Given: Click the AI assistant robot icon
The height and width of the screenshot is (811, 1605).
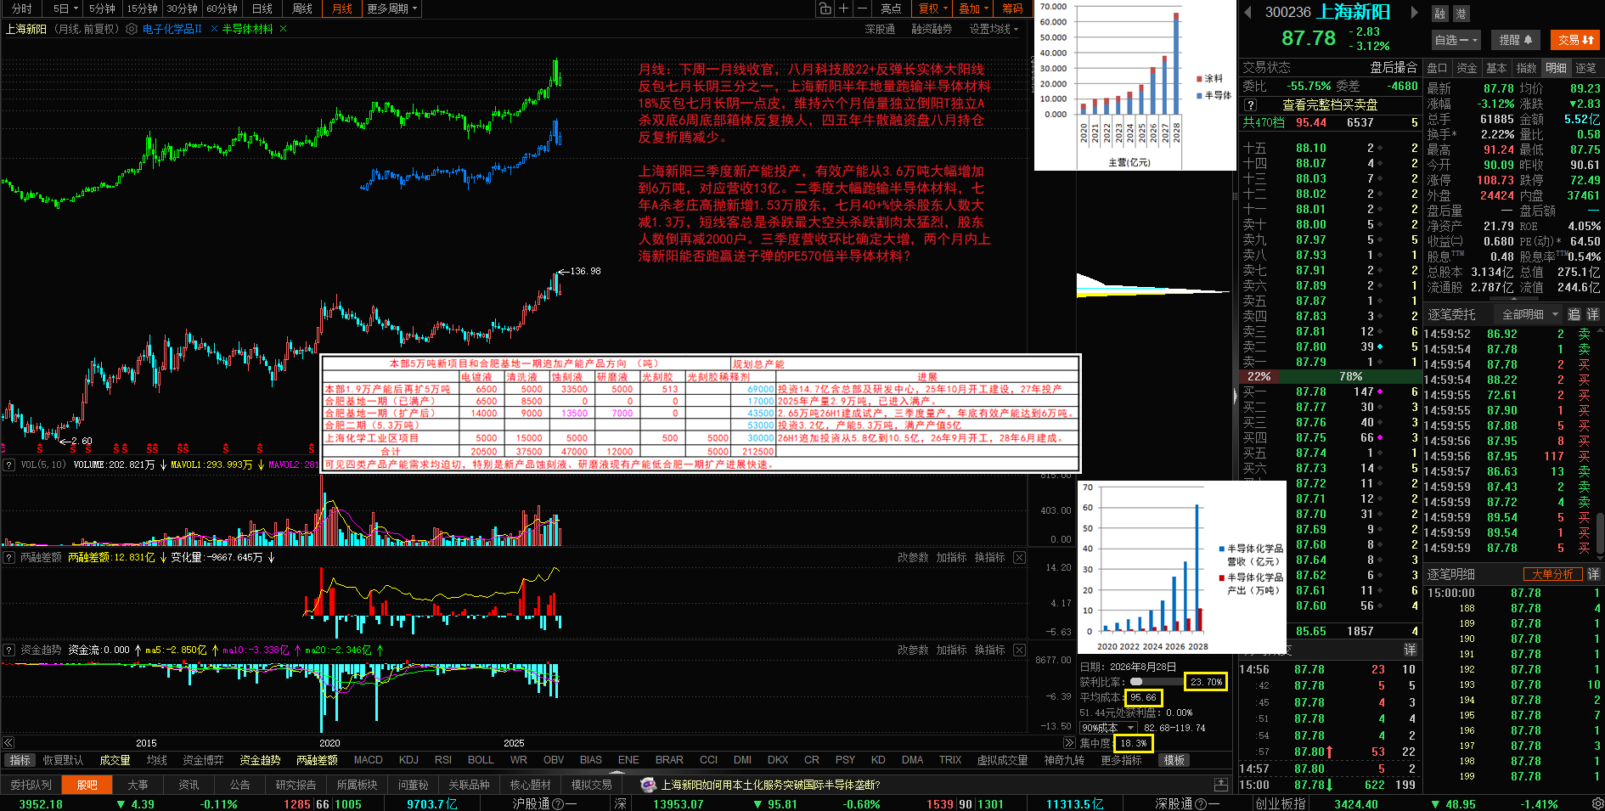Looking at the screenshot, I should (649, 785).
